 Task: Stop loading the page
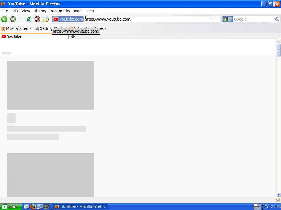37,19
